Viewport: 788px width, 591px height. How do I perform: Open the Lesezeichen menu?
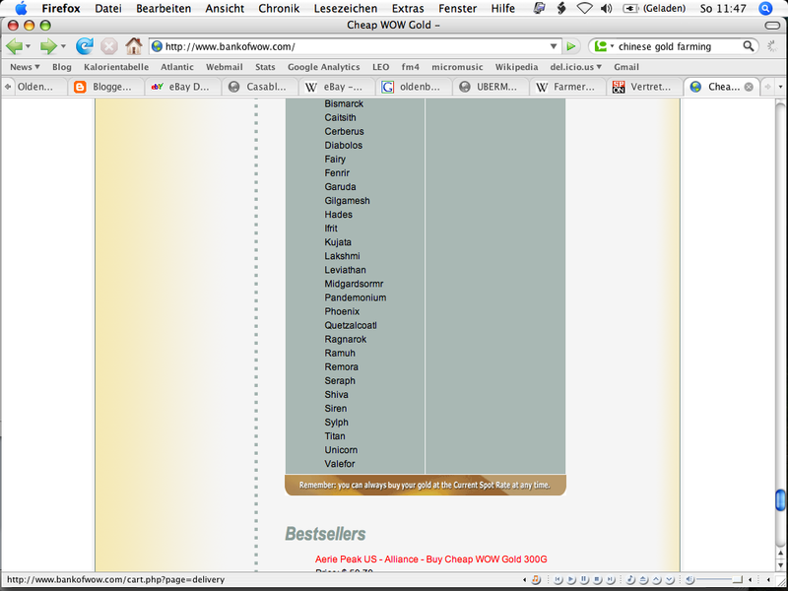tap(346, 8)
